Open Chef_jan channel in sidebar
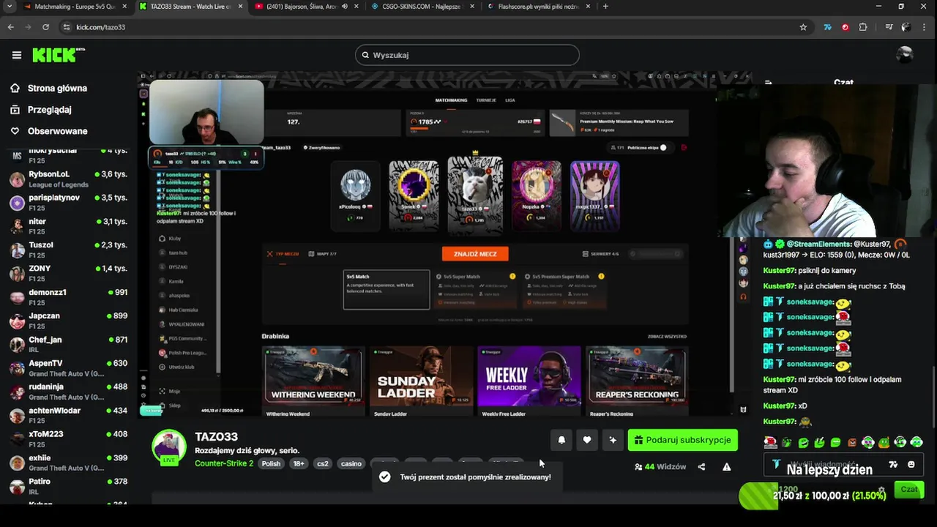Image resolution: width=937 pixels, height=527 pixels. click(69, 344)
